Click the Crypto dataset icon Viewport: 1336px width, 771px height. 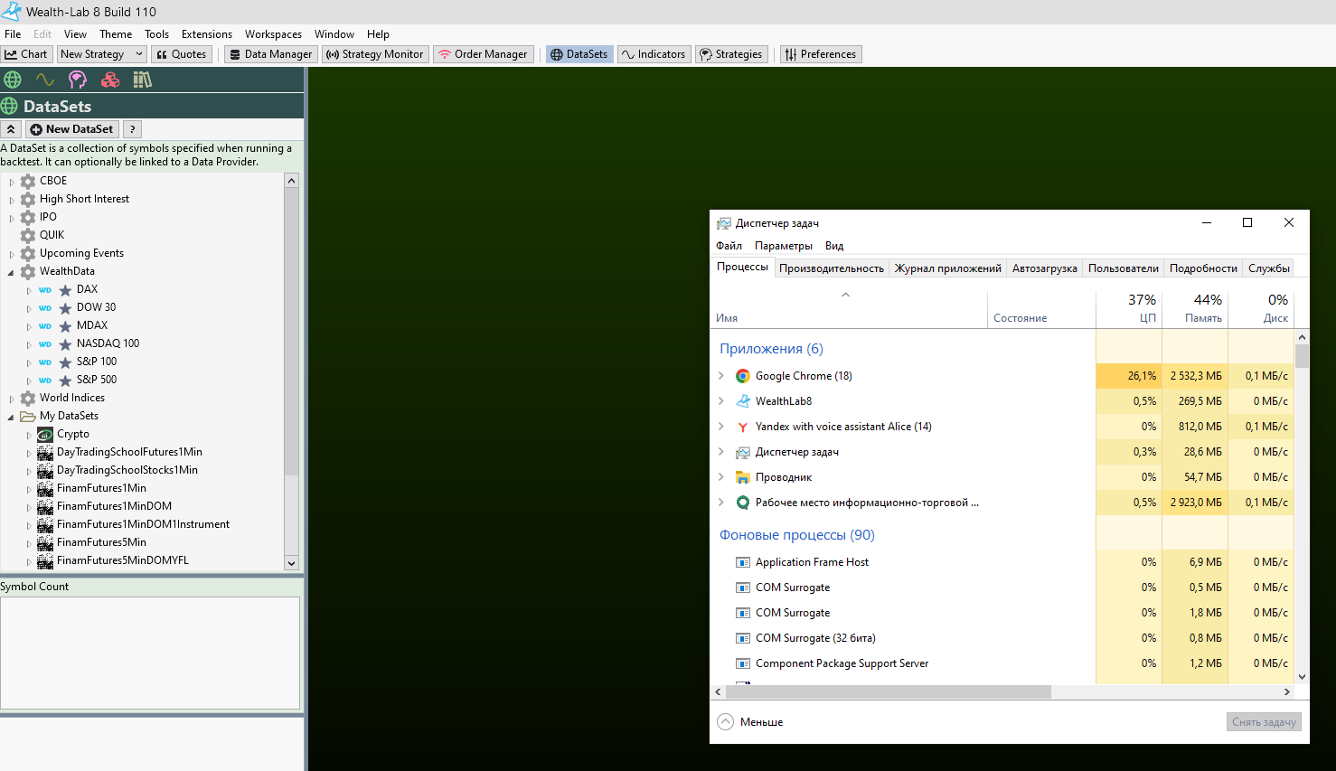click(45, 434)
